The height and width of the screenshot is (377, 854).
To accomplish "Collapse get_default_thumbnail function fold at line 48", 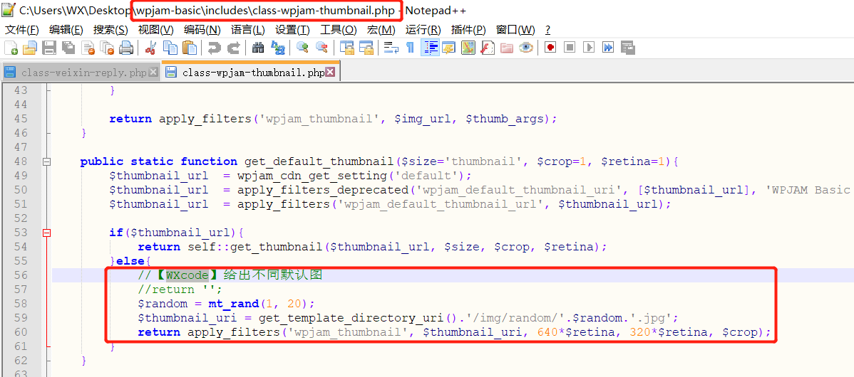I will point(47,161).
